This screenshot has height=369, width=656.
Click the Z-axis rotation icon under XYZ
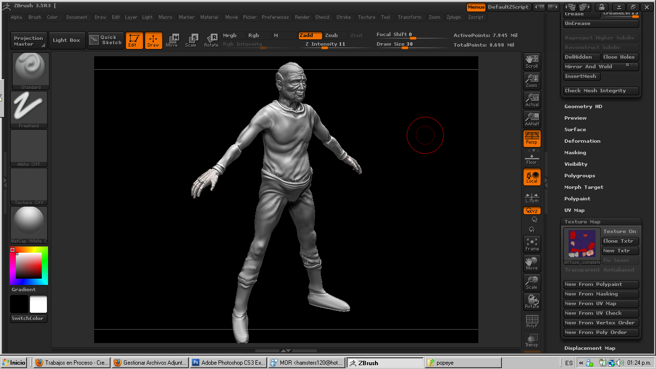pyautogui.click(x=535, y=219)
